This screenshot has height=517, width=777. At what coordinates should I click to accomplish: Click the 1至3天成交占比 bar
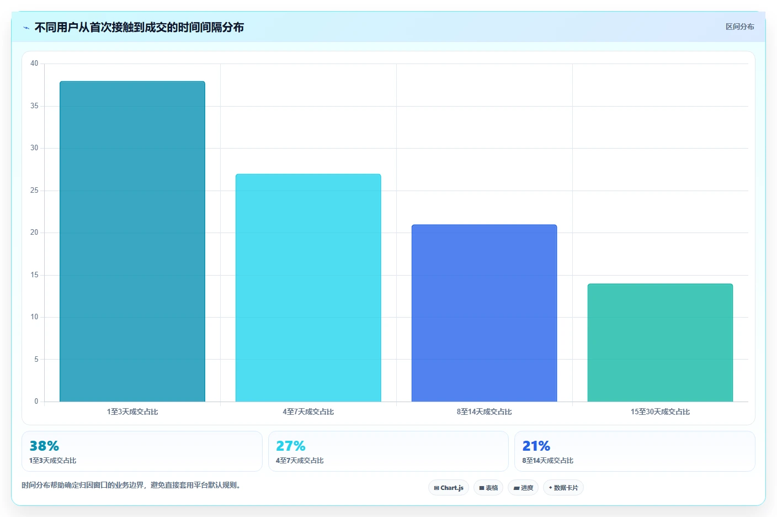click(132, 241)
